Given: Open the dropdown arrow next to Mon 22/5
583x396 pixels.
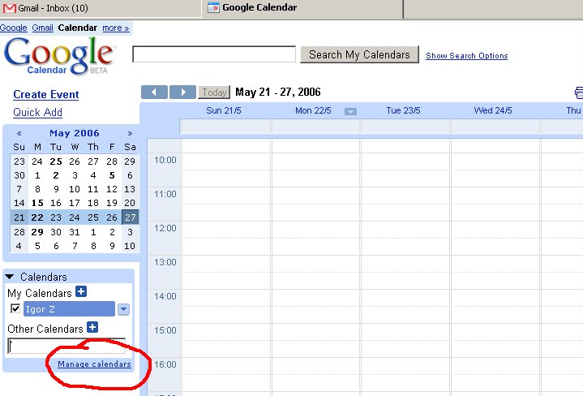Looking at the screenshot, I should click(350, 111).
